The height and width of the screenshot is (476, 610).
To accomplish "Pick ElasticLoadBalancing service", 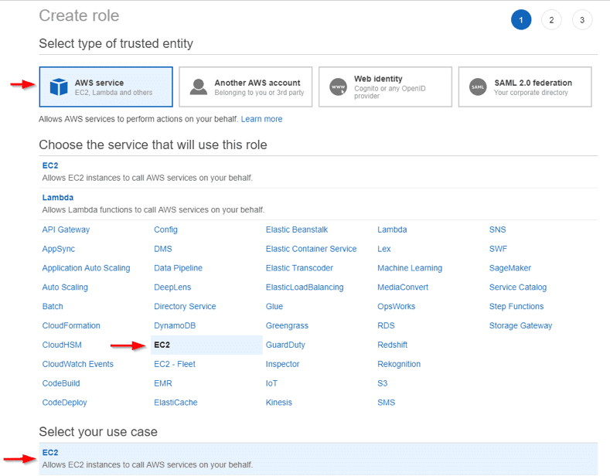I will (305, 287).
